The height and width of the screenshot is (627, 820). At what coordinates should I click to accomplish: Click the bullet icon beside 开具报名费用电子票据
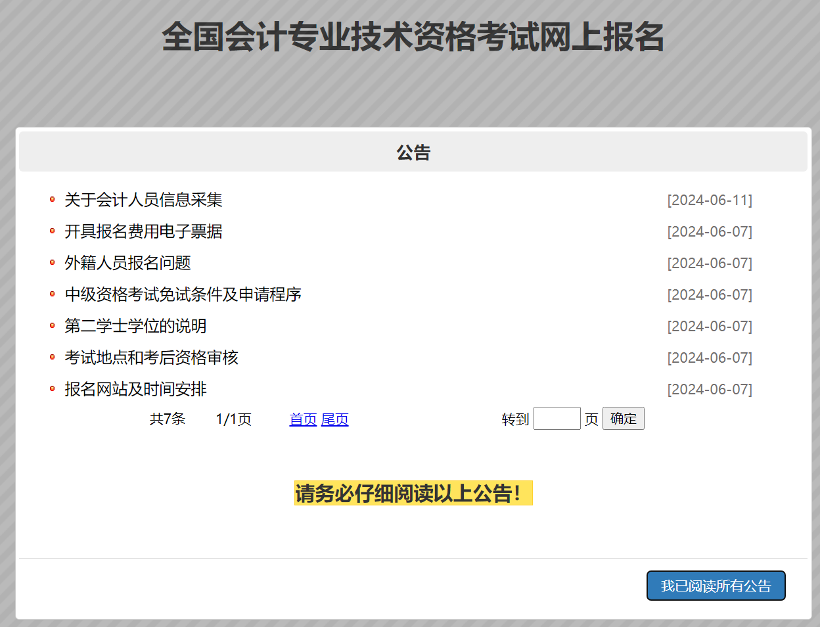[x=53, y=231]
